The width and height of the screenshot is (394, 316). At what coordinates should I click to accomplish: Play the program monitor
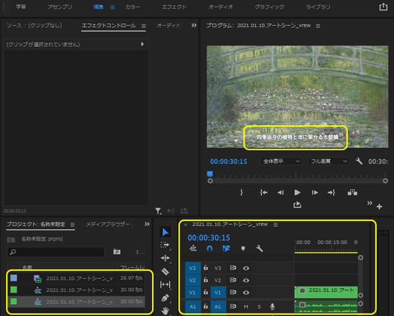click(297, 193)
